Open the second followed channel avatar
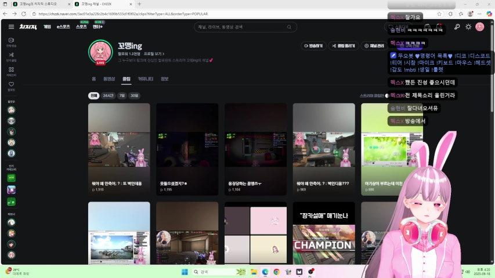495x278 pixels. coord(12,120)
